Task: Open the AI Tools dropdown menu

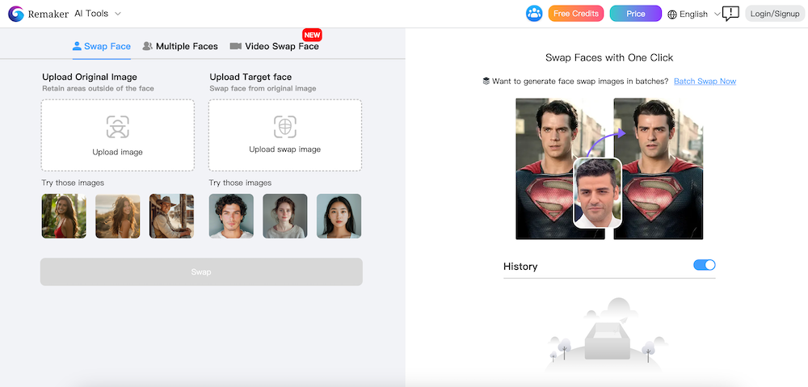Action: coord(98,14)
